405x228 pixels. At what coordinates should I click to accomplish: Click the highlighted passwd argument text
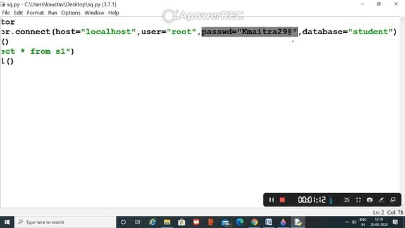click(x=249, y=32)
